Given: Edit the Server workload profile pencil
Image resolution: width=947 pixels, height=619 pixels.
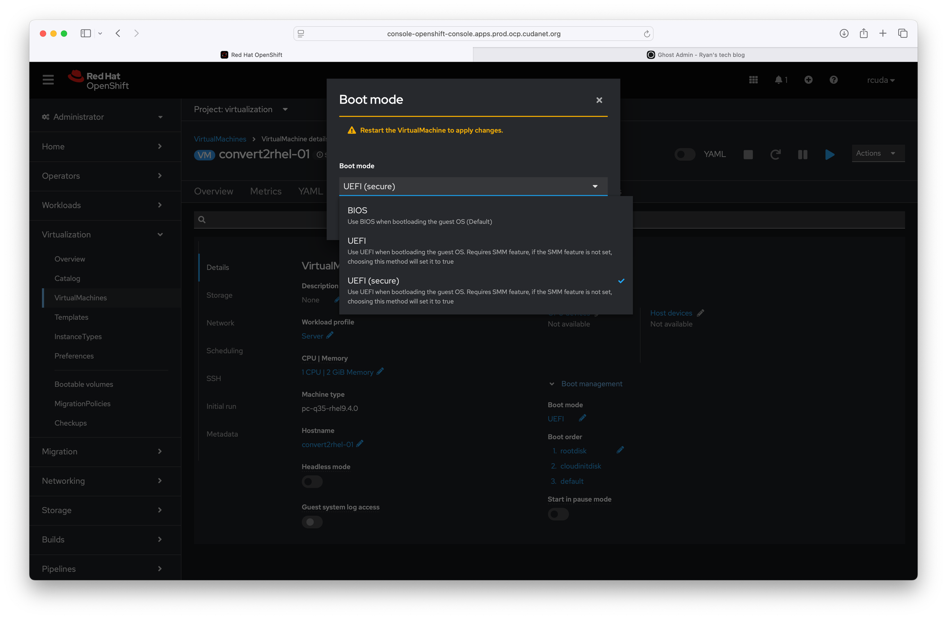Looking at the screenshot, I should point(330,336).
